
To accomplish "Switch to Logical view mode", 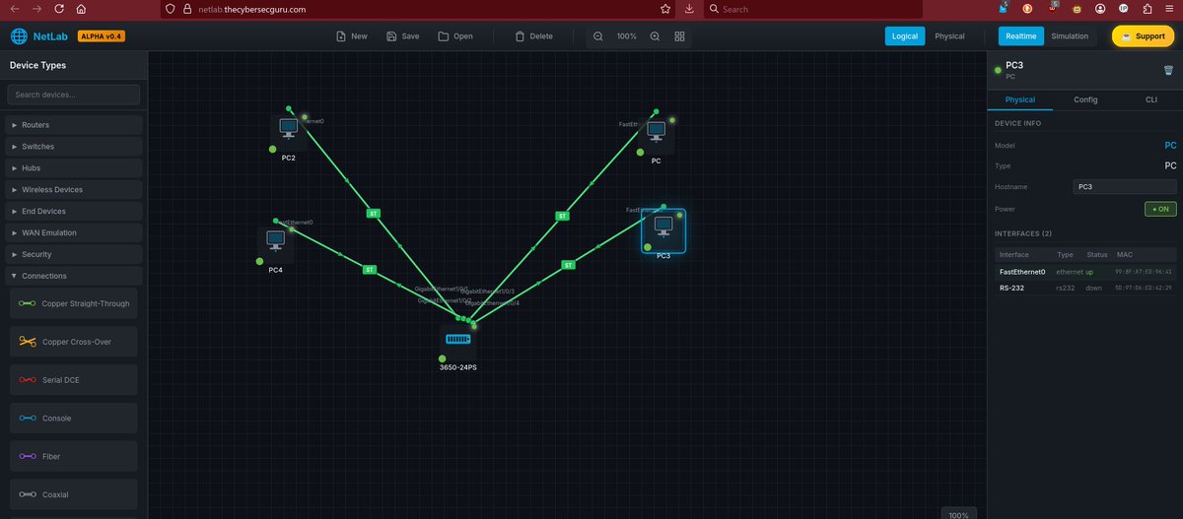I will click(904, 36).
